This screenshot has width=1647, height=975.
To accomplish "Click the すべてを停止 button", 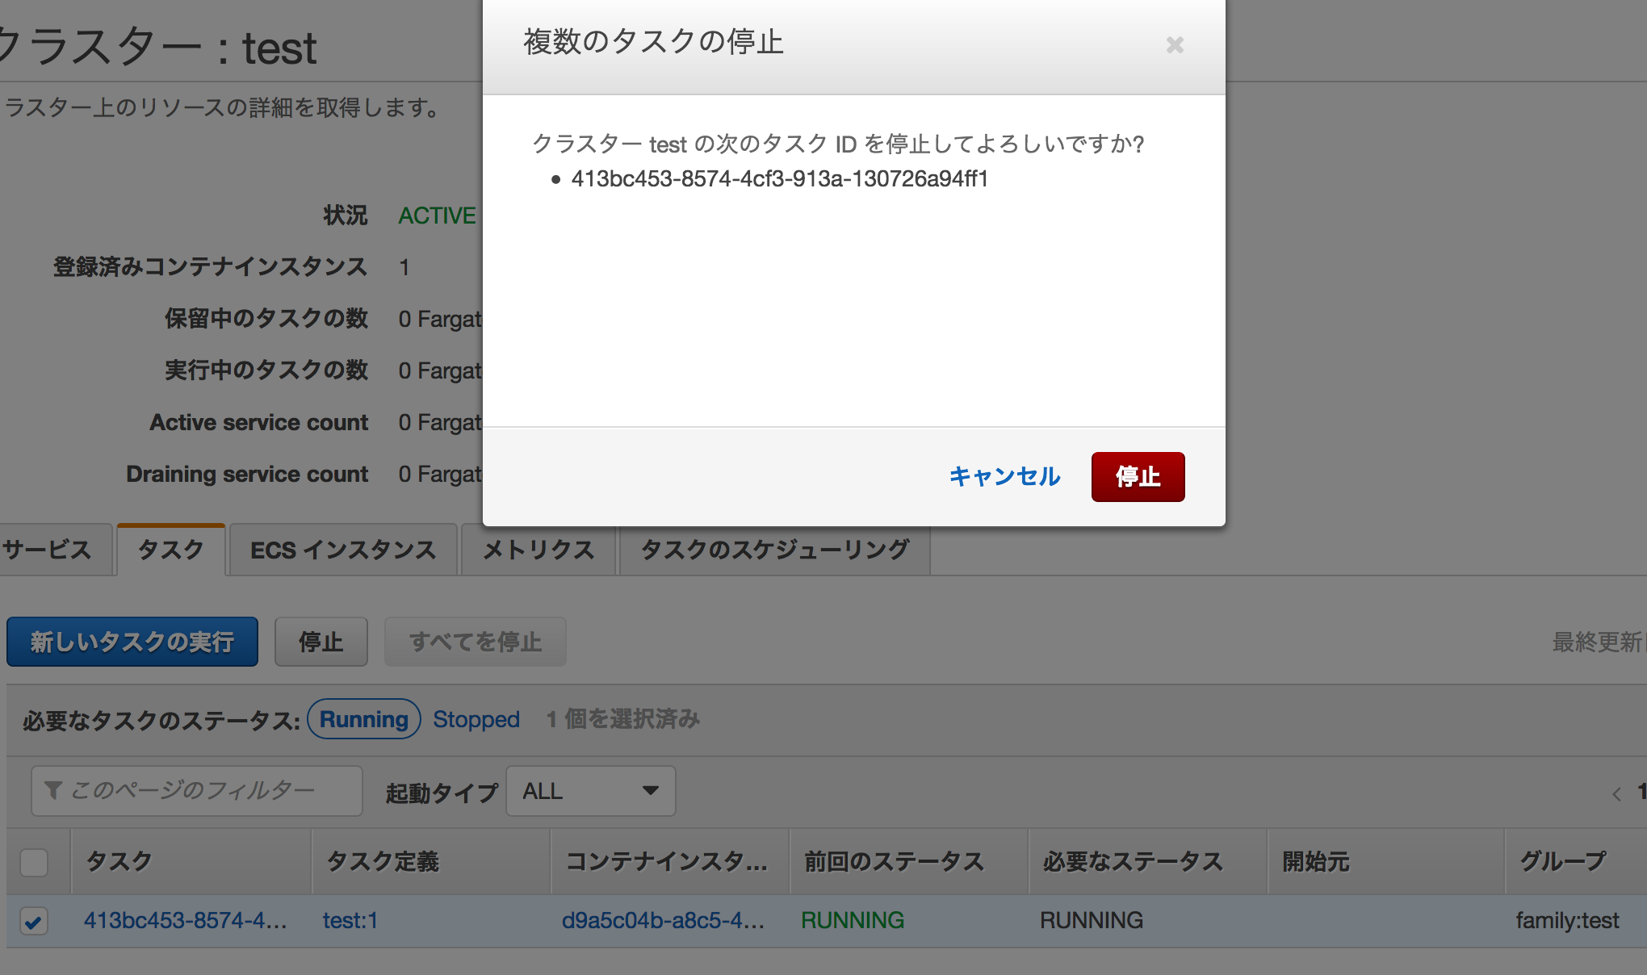I will 475,642.
